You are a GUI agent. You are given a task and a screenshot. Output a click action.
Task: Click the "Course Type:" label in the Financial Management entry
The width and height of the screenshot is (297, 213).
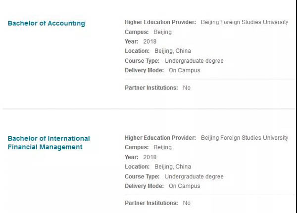point(142,176)
